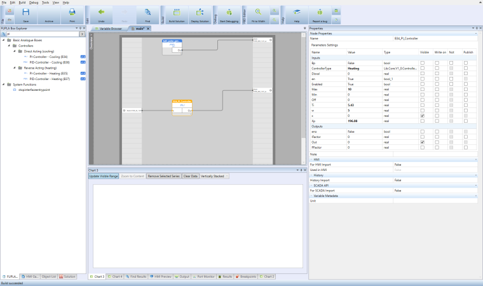Click the Archive toolbar icon
Screen dimensions: 483x286
pos(49,13)
